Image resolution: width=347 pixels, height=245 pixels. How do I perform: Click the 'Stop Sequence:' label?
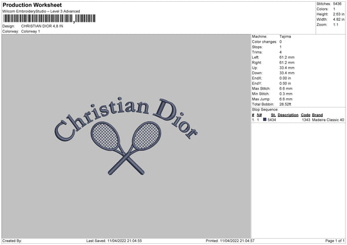265,110
